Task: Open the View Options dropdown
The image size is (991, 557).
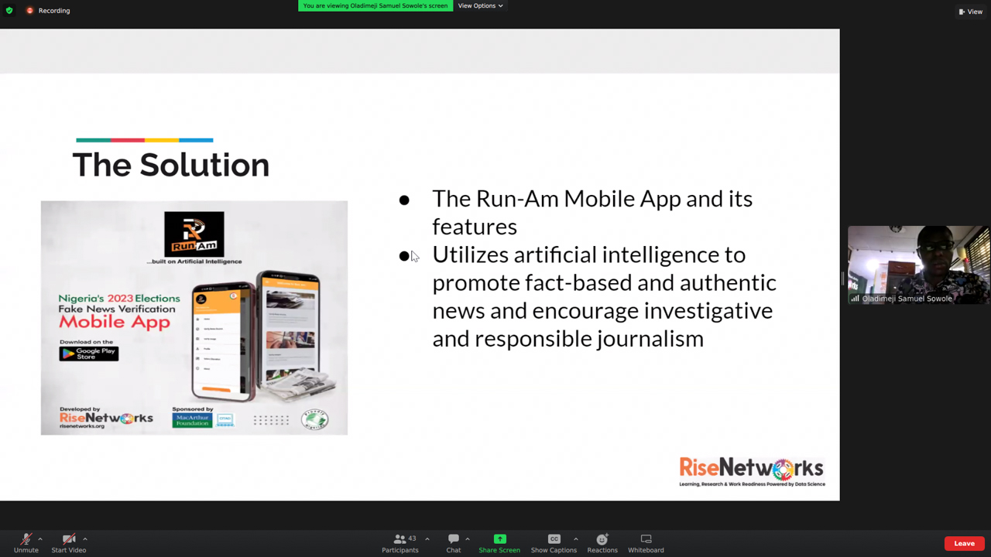Action: point(480,5)
